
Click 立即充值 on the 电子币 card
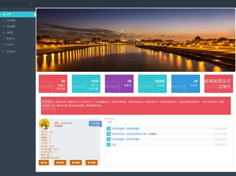[93, 89]
